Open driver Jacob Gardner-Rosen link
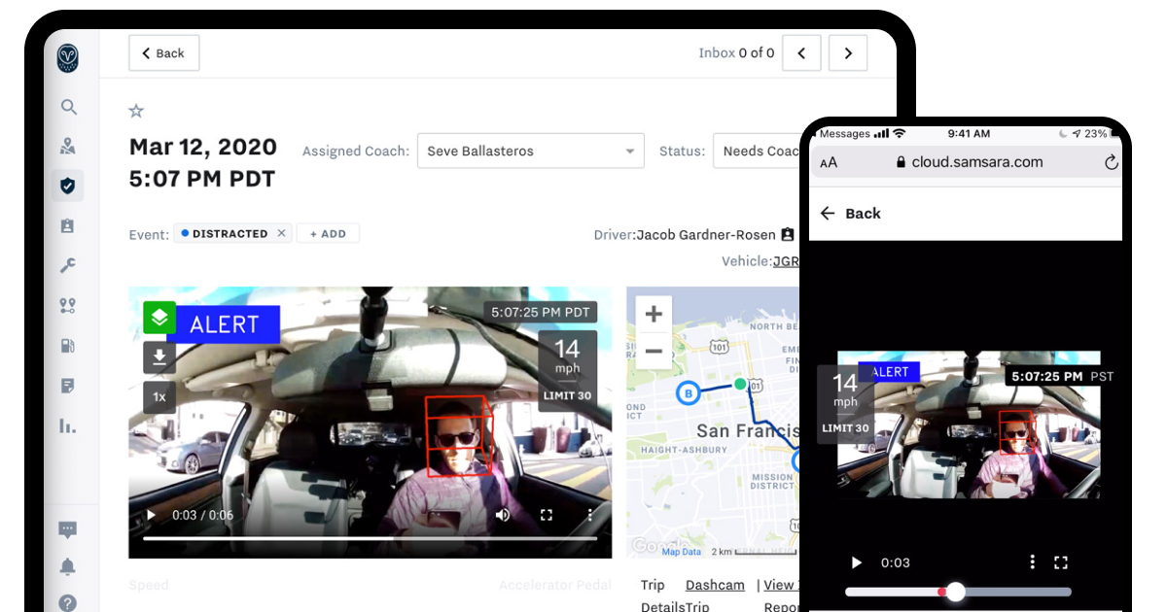Screen dimensions: 1167x612 (706, 235)
